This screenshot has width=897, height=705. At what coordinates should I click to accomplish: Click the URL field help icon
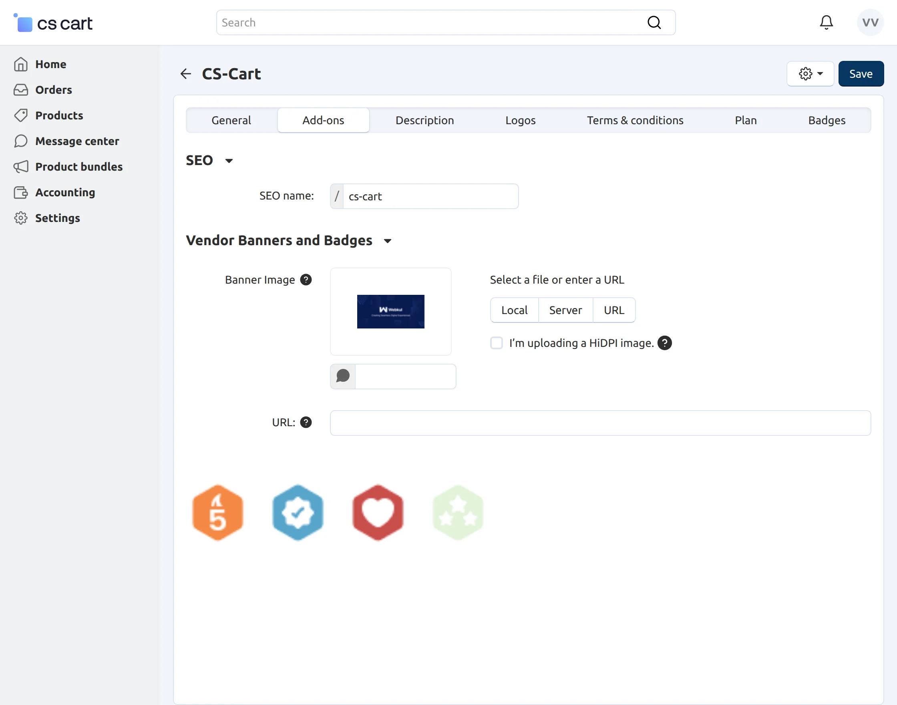(x=306, y=422)
